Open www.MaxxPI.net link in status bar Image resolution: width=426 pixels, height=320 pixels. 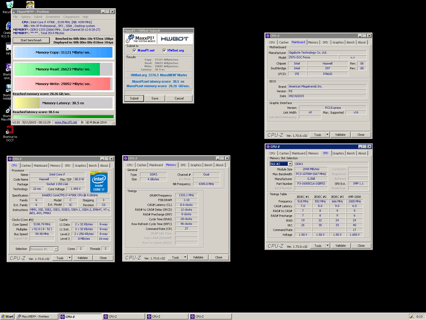click(x=66, y=122)
